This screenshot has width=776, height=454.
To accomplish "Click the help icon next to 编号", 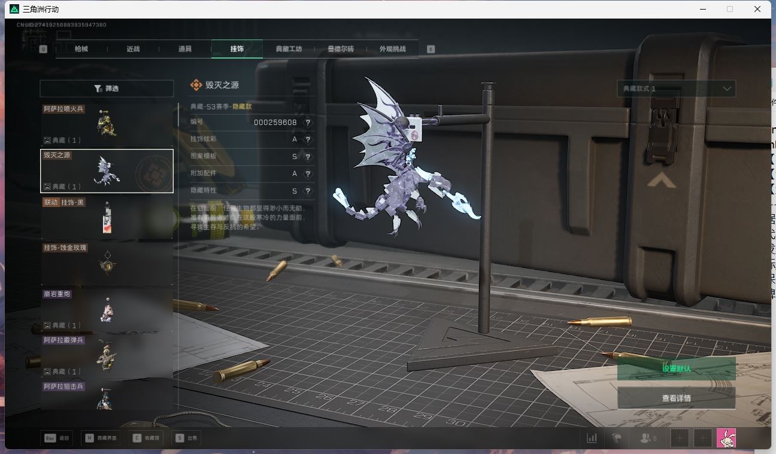I will point(308,122).
